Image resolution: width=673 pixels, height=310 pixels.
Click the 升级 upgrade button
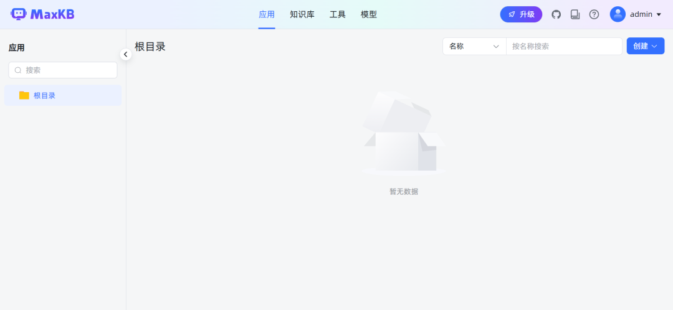click(x=521, y=14)
